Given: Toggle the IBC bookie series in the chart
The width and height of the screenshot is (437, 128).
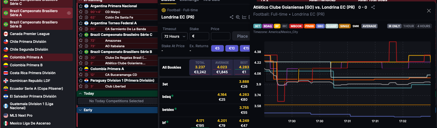Looking at the screenshot, I should [285, 26].
